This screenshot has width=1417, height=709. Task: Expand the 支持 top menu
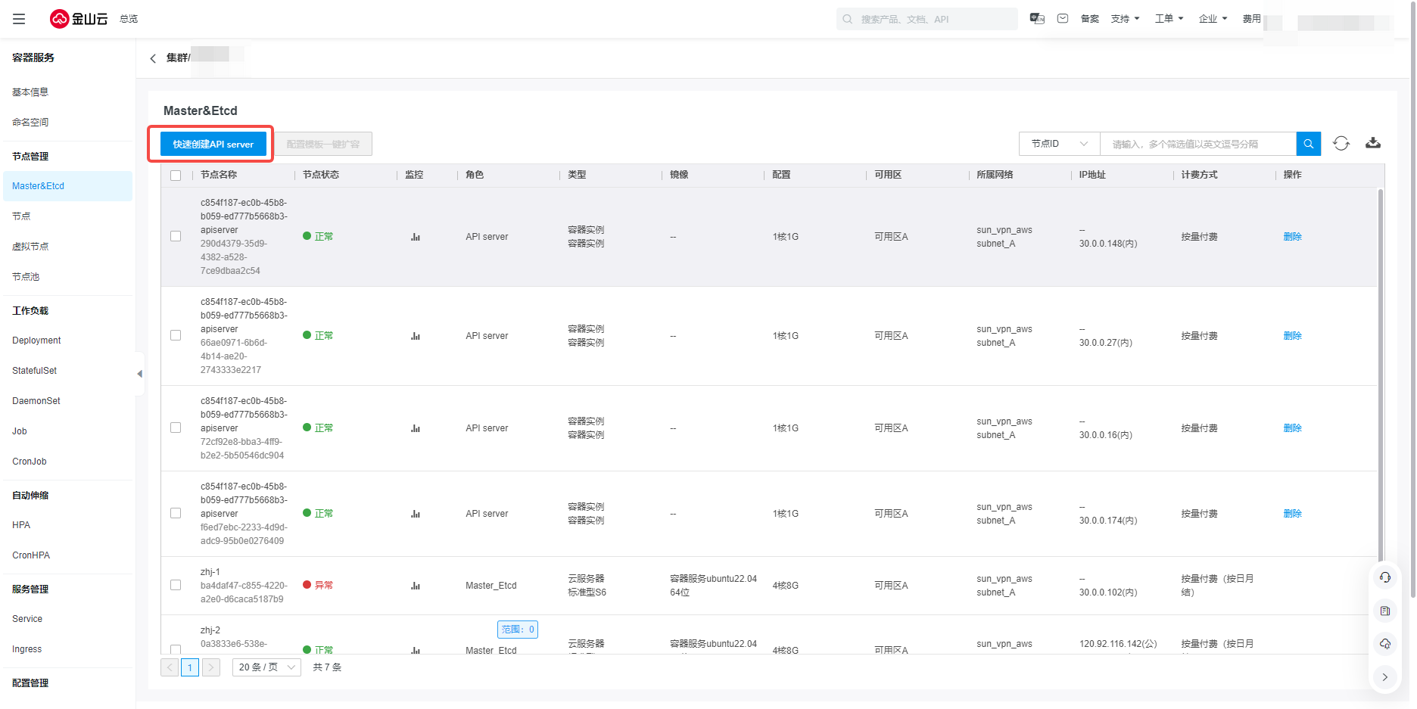[x=1125, y=19]
